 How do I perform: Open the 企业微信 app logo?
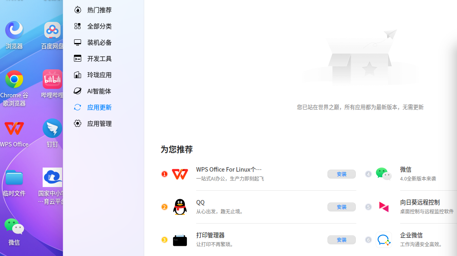(383, 240)
